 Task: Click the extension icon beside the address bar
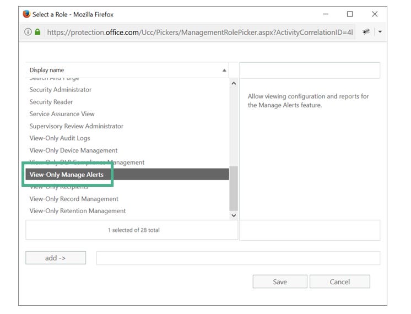point(366,32)
